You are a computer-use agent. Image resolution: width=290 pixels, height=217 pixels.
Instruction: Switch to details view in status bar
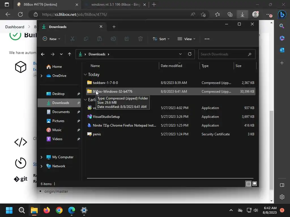[248, 184]
